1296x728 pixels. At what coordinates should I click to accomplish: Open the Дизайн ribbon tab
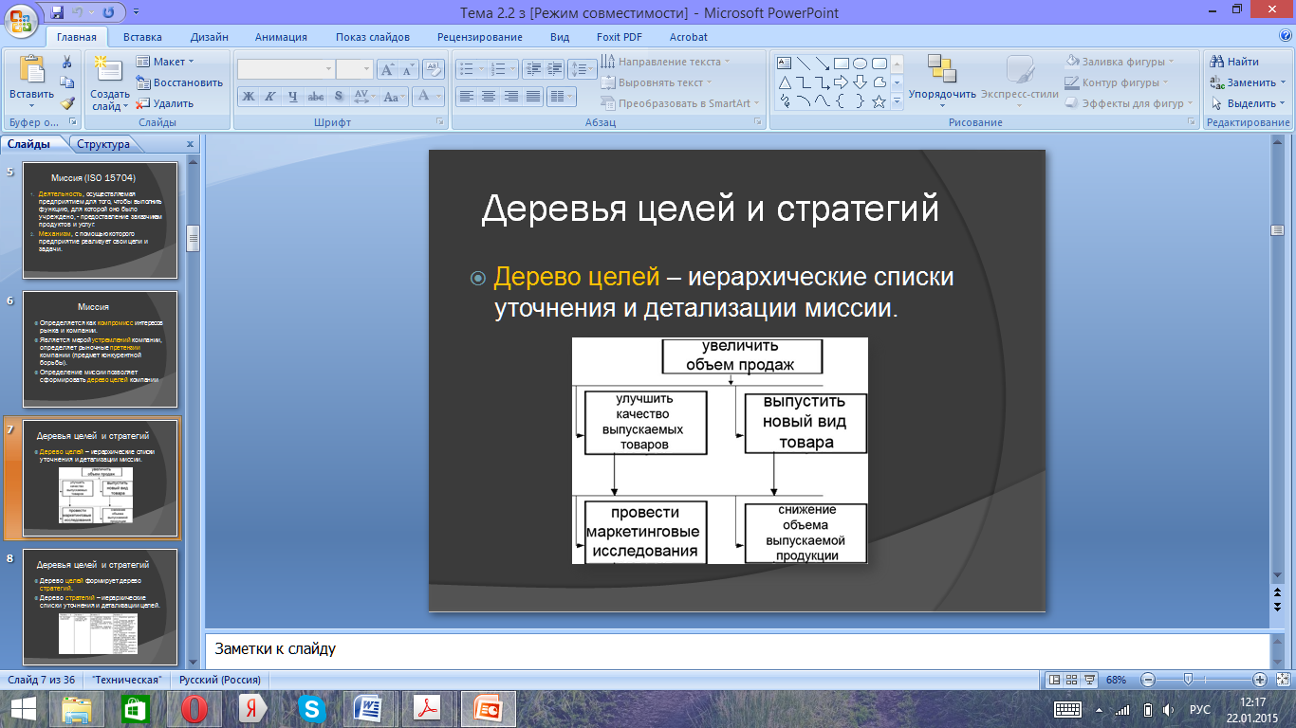(x=208, y=37)
